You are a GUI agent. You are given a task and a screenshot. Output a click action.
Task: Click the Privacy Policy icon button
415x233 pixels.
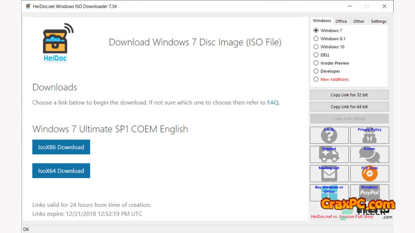pos(369,135)
